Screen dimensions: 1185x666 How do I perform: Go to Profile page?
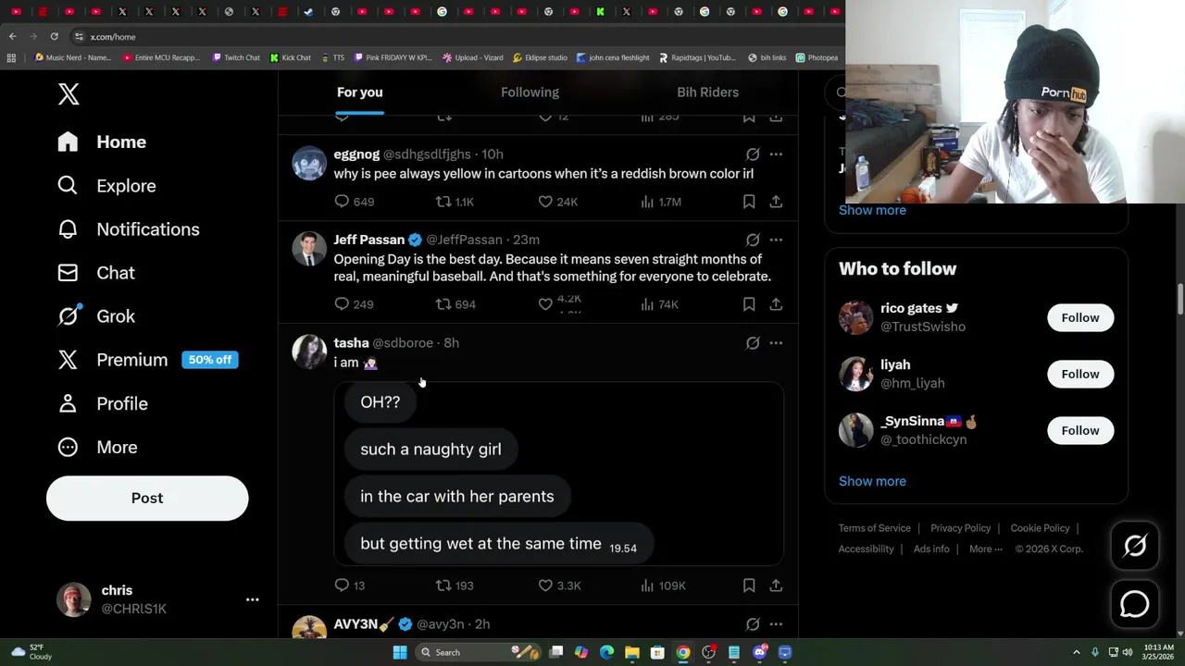coord(102,403)
